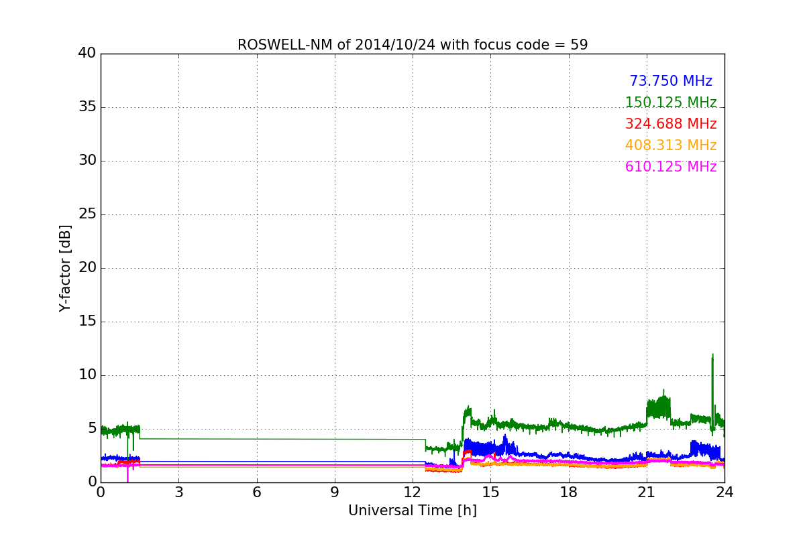
Task: Click the 3 tick on time axis
Action: pyautogui.click(x=178, y=492)
